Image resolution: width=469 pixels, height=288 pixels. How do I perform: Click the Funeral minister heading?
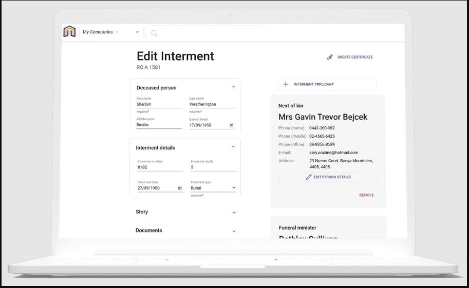297,227
